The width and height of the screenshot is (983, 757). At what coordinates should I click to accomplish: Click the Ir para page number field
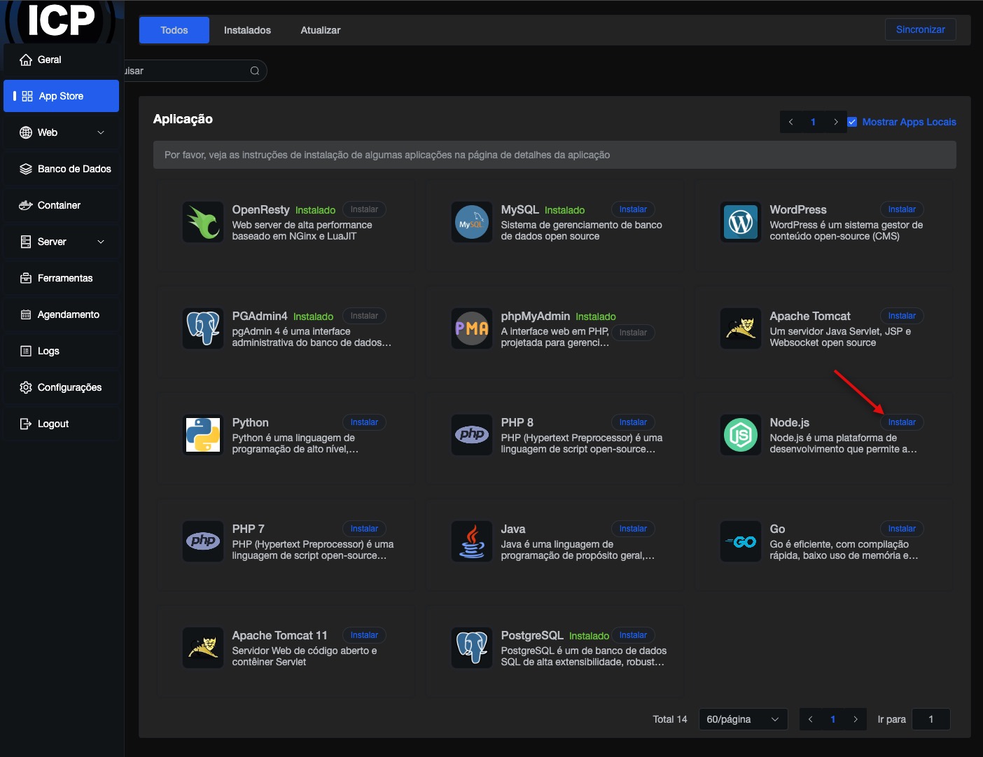pyautogui.click(x=930, y=719)
